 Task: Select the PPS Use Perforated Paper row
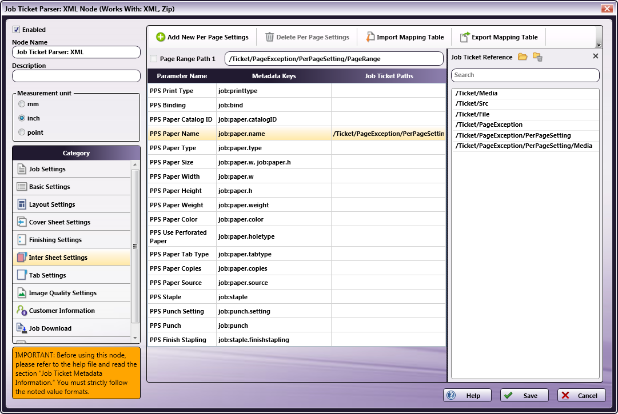pyautogui.click(x=297, y=236)
